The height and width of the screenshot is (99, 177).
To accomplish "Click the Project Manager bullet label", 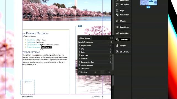I will [x=33, y=47].
